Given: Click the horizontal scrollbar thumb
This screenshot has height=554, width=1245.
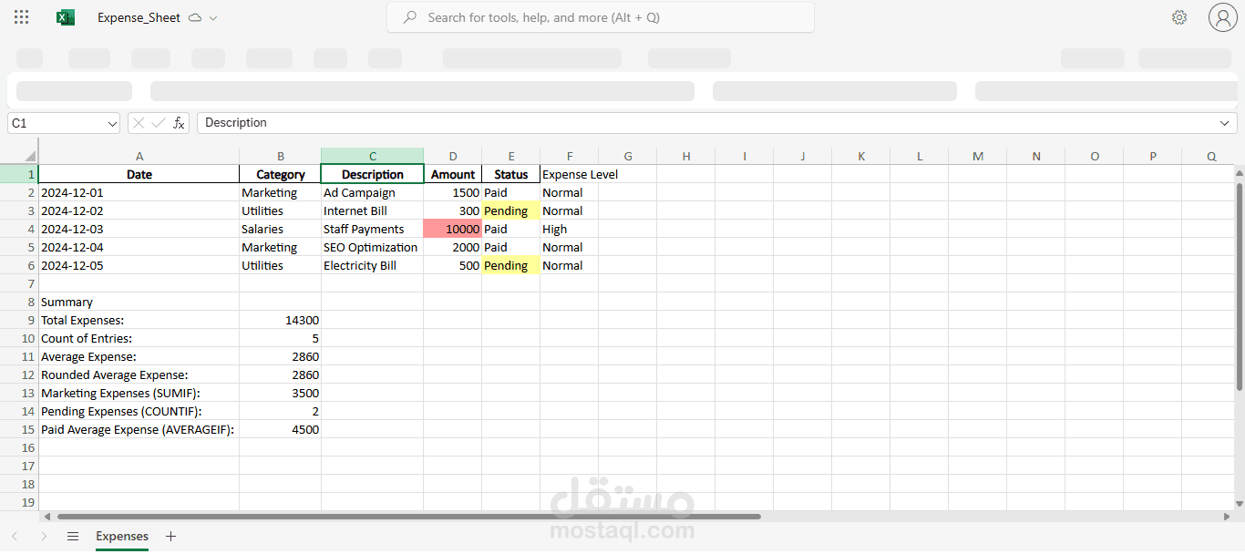Looking at the screenshot, I should click(x=408, y=517).
